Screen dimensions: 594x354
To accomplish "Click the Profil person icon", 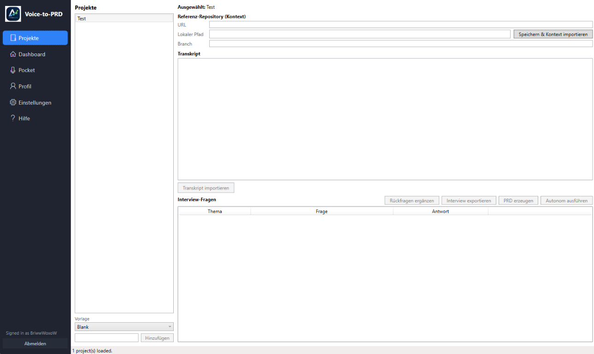I will coord(13,86).
